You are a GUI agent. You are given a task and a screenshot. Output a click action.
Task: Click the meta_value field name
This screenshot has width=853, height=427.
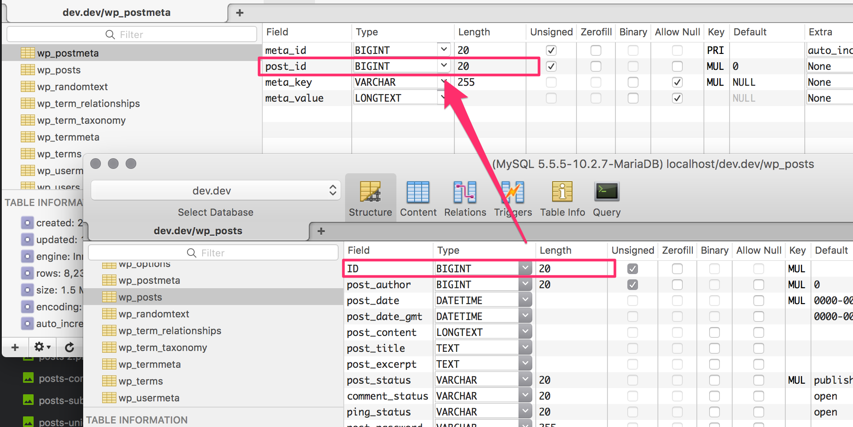(294, 98)
